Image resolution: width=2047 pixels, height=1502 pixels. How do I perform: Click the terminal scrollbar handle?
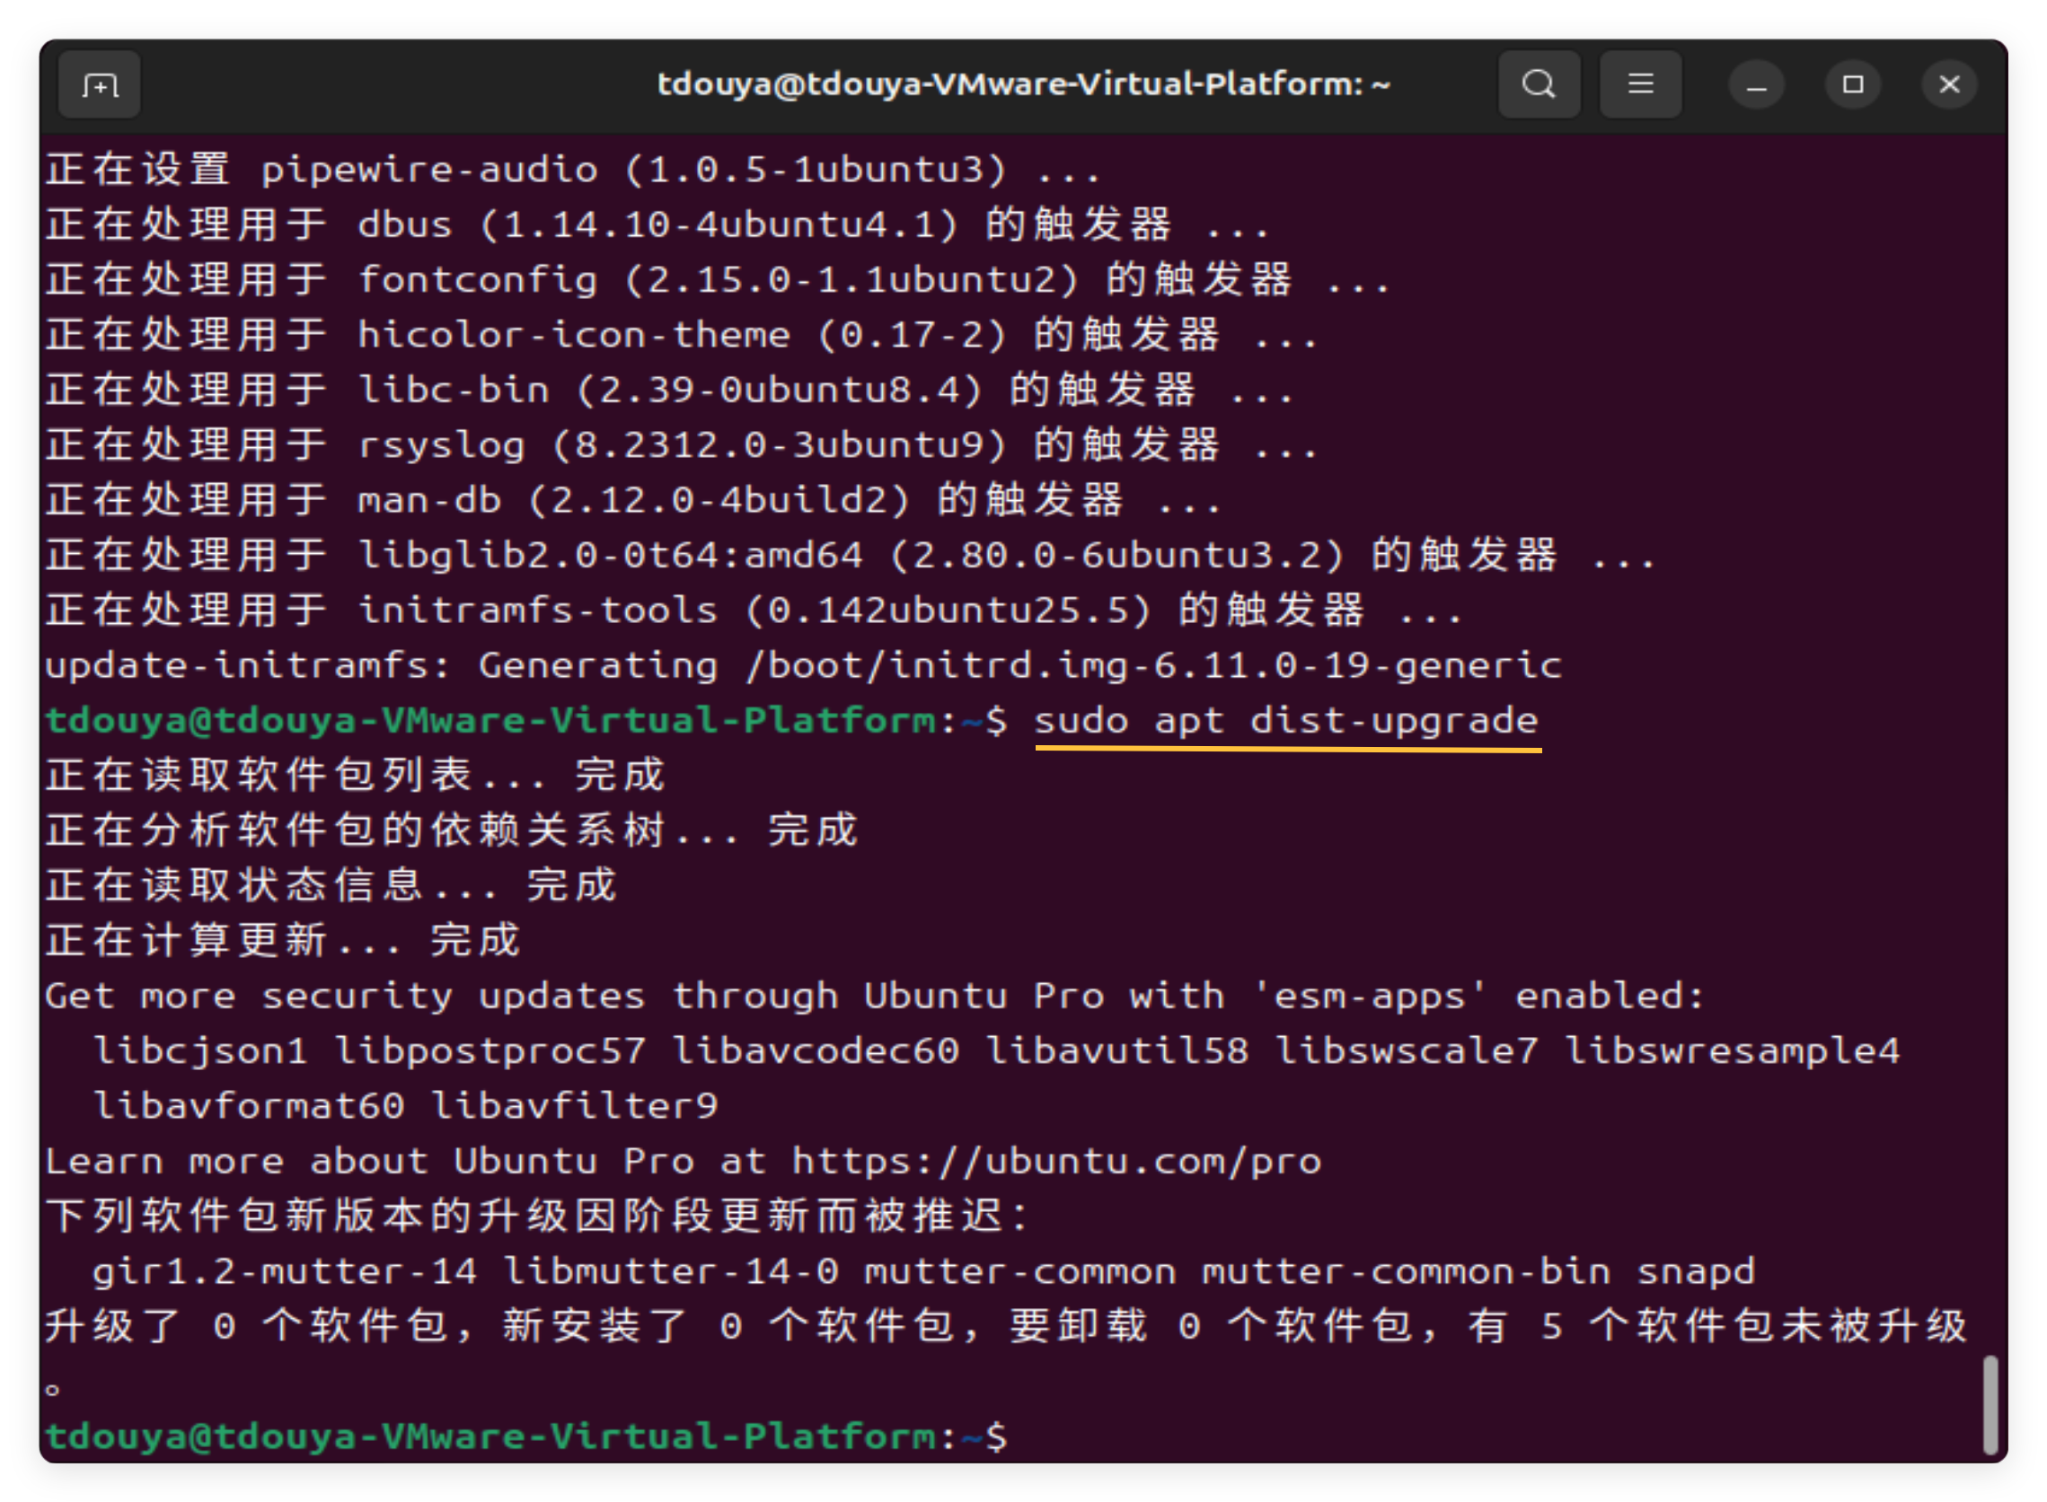pos(1990,1406)
